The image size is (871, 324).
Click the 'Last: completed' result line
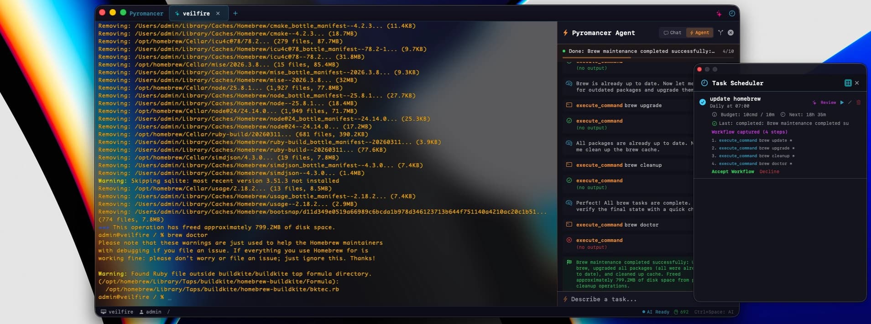coord(780,123)
